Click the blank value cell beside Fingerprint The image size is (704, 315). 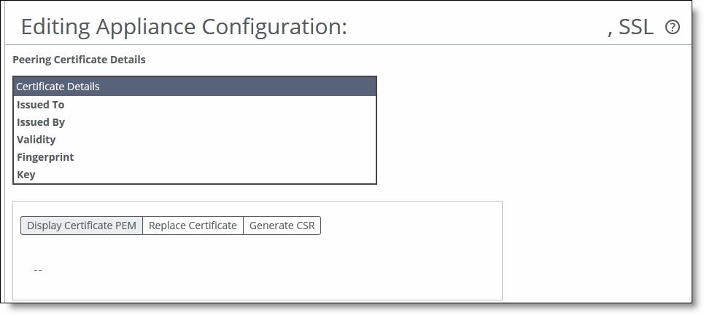click(x=225, y=157)
